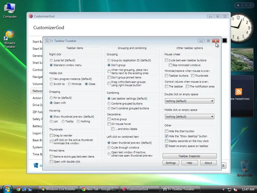This screenshot has width=257, height=193.
Task: Select Action item in CustomizerGod sidebar
Action: tap(37, 98)
